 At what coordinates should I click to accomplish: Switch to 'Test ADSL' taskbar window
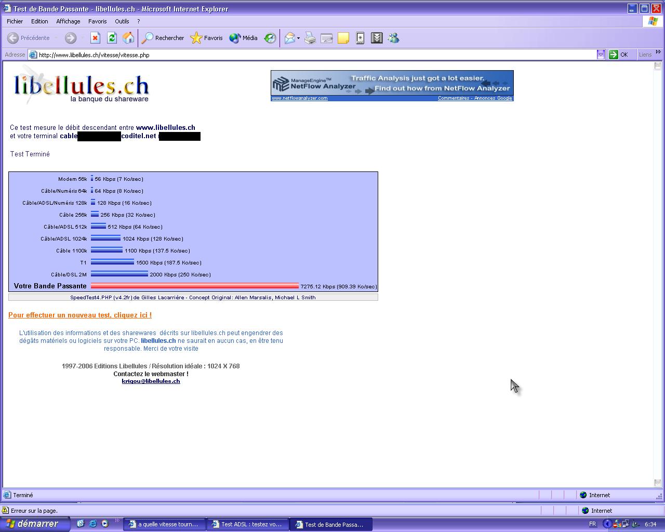[x=247, y=524]
